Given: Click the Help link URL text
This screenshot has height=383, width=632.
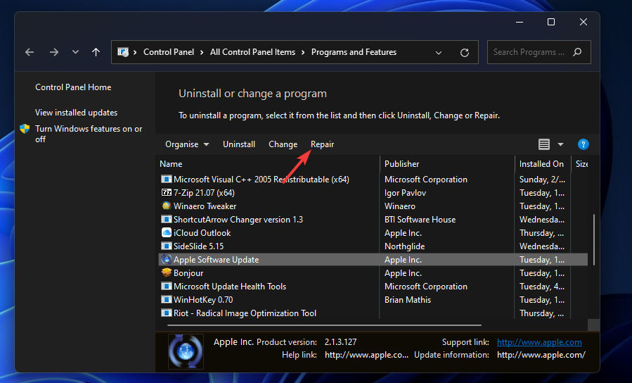Looking at the screenshot, I should tap(366, 355).
